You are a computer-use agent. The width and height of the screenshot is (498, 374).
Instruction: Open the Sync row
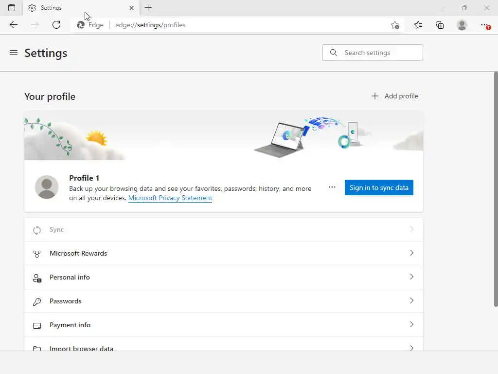pos(224,230)
